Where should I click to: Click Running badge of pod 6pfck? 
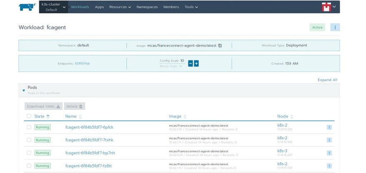(x=42, y=127)
